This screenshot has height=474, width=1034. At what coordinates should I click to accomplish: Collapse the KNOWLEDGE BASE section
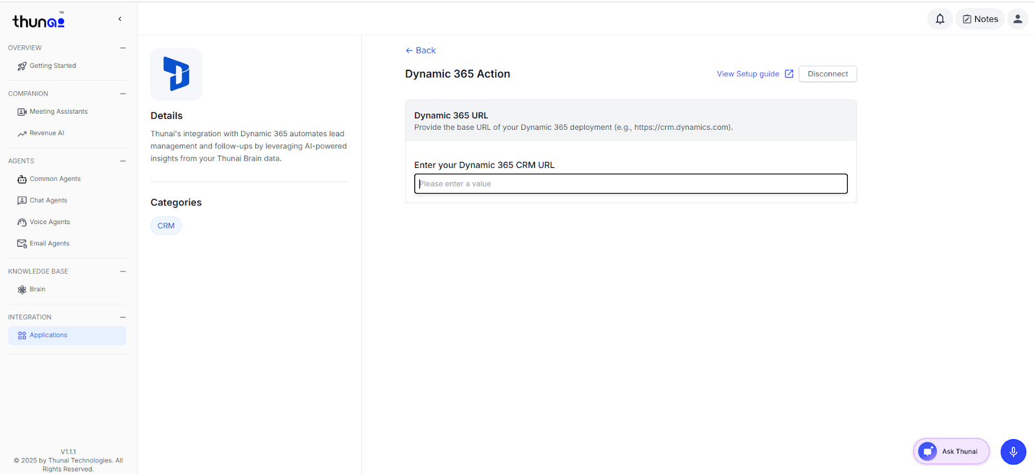click(x=123, y=271)
